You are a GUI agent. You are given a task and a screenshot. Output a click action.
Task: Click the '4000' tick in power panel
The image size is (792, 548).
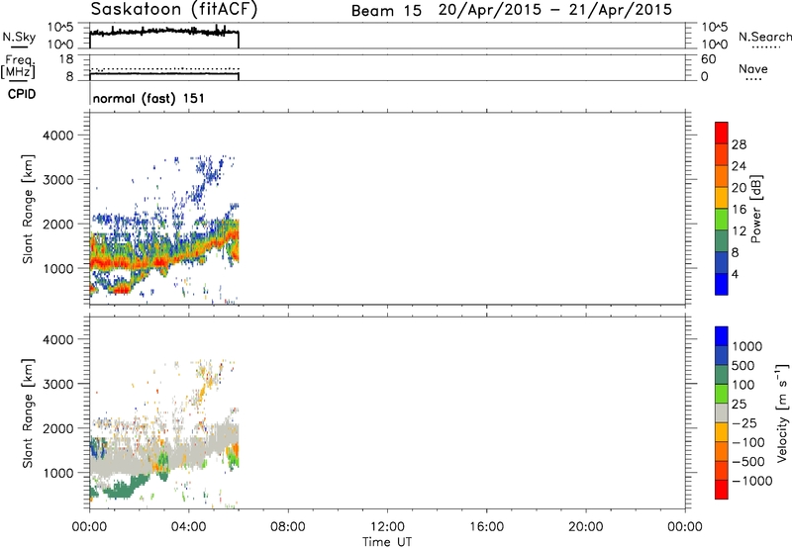57,136
